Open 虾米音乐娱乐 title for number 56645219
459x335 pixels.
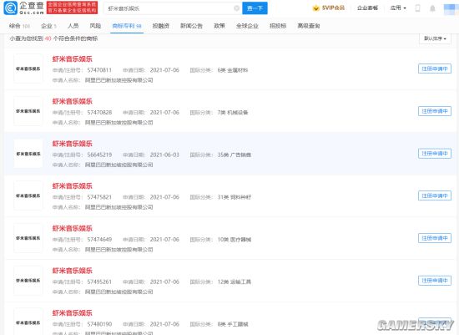click(x=73, y=144)
